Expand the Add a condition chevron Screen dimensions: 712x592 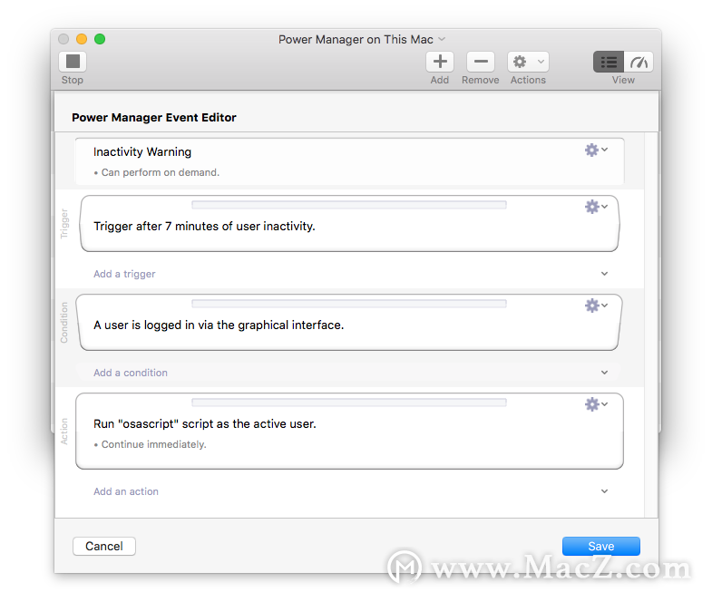click(x=604, y=373)
